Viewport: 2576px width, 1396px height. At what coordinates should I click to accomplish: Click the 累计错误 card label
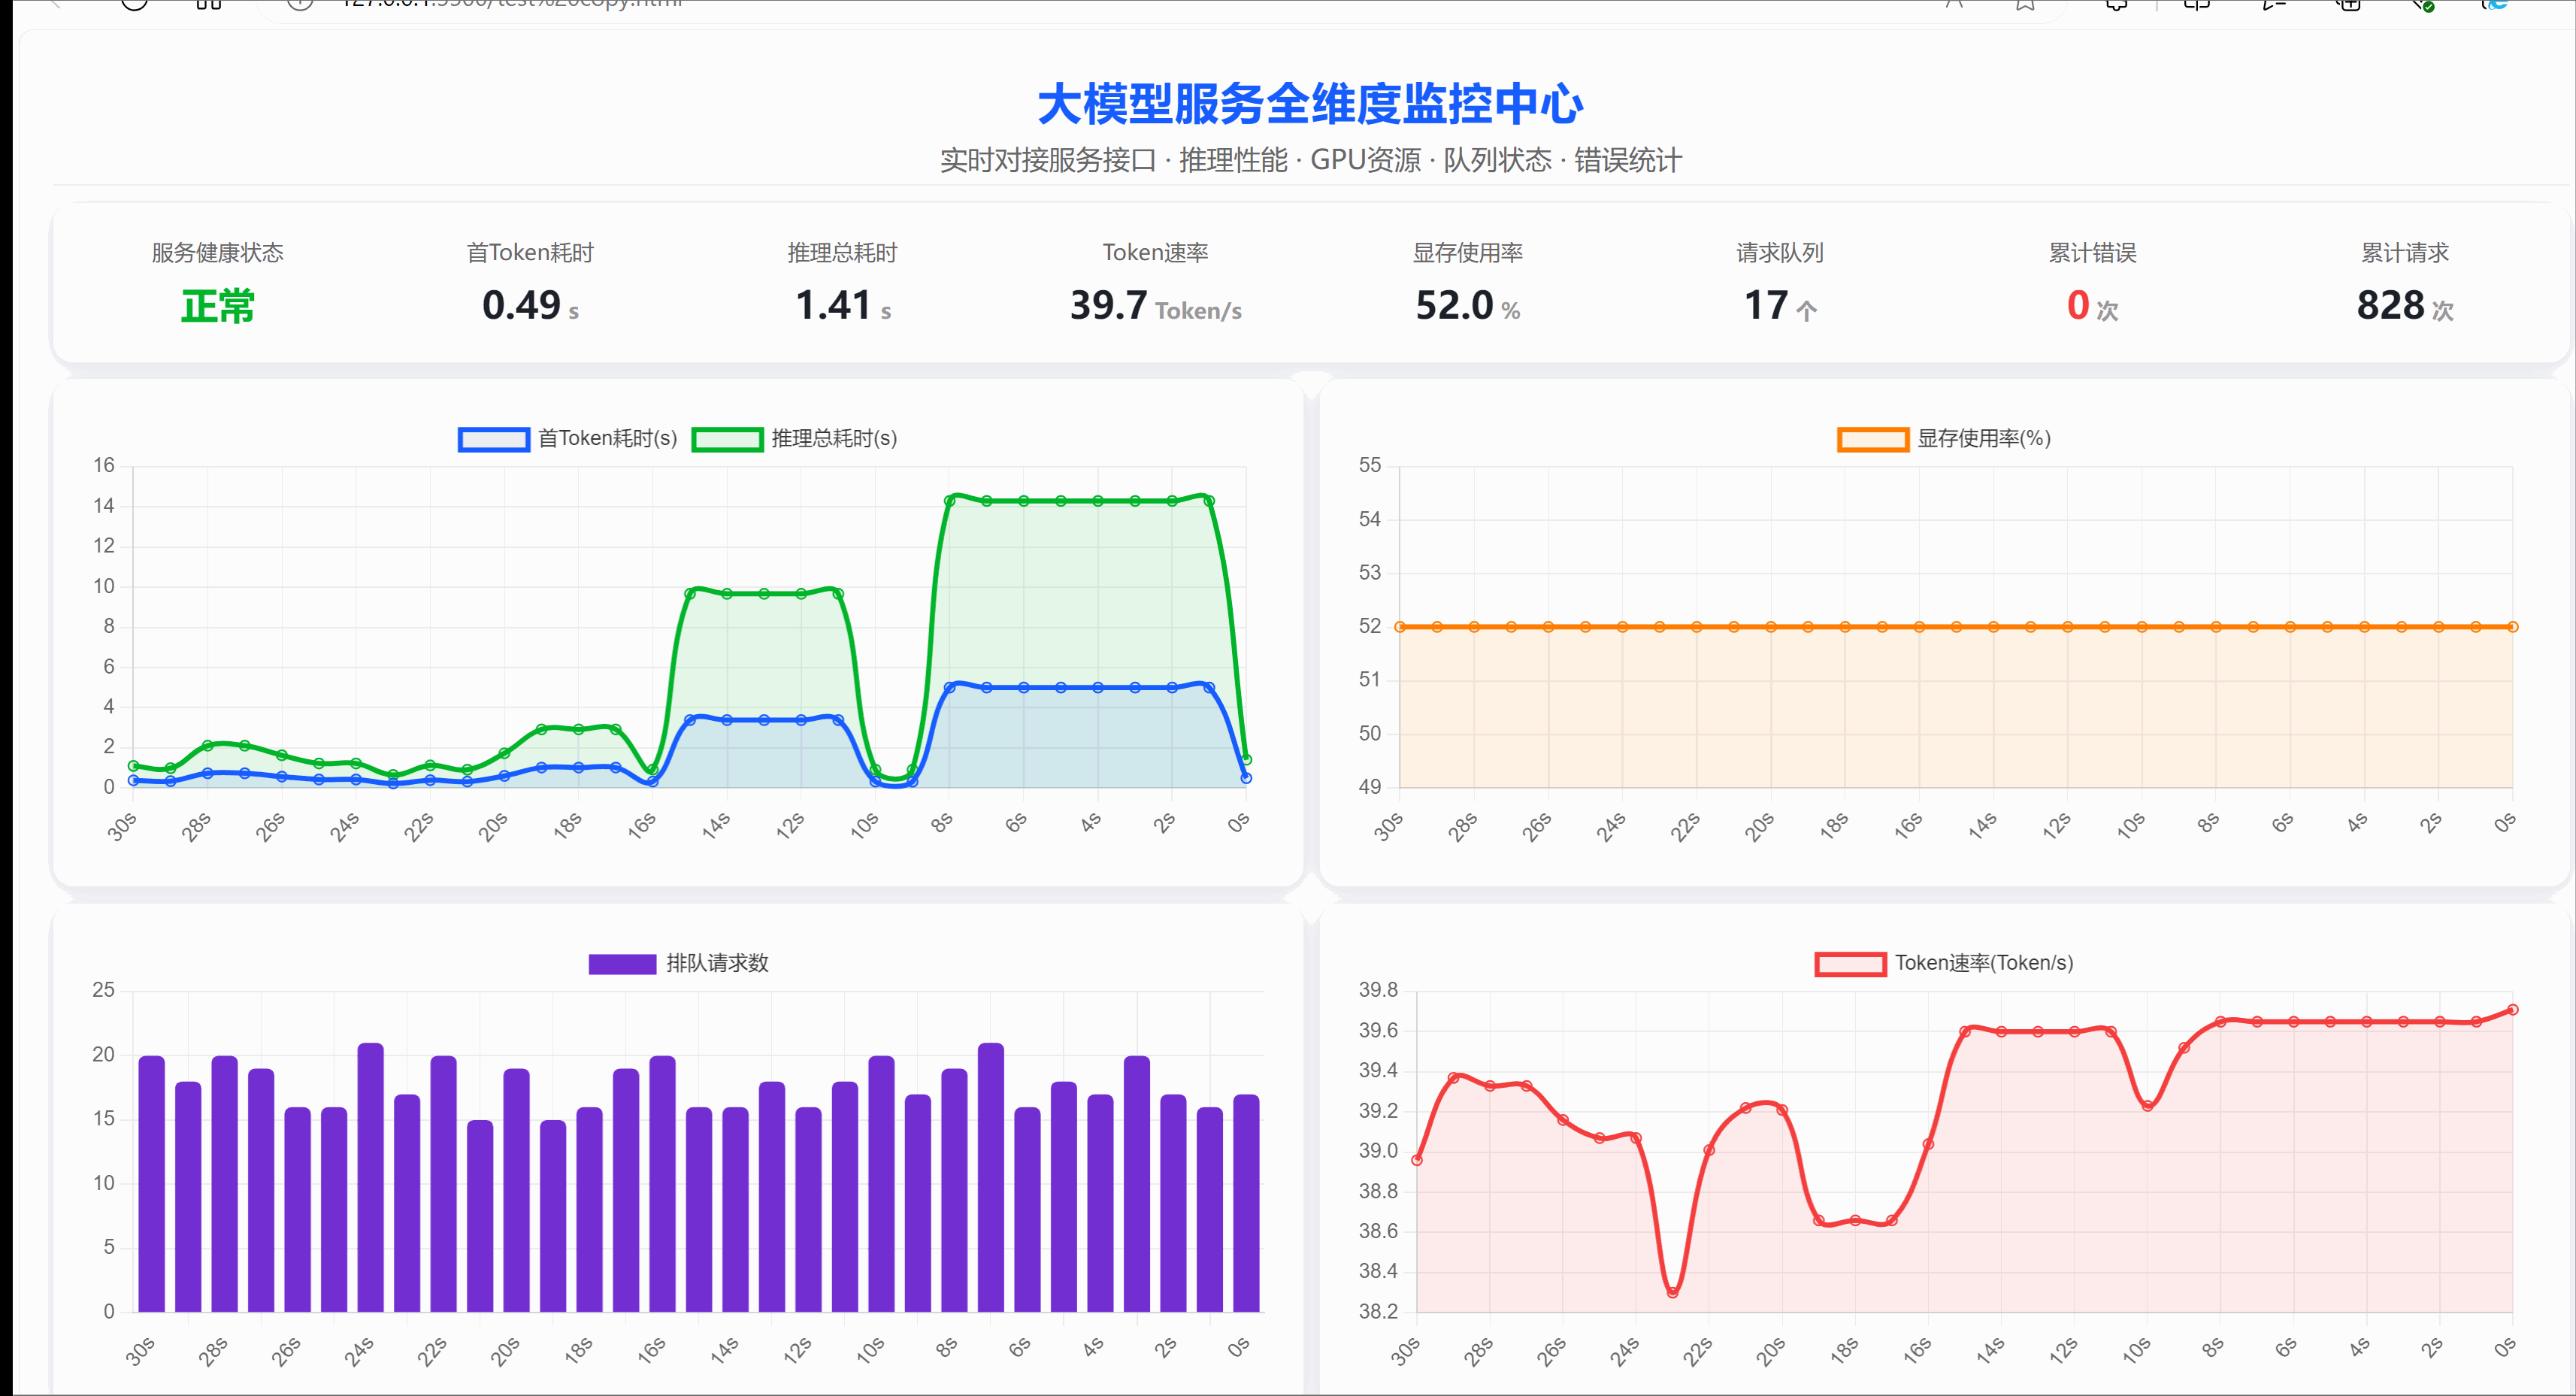pyautogui.click(x=2092, y=253)
